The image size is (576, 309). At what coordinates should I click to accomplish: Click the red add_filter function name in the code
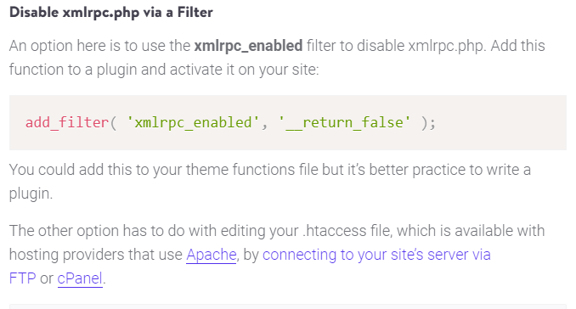click(x=67, y=122)
